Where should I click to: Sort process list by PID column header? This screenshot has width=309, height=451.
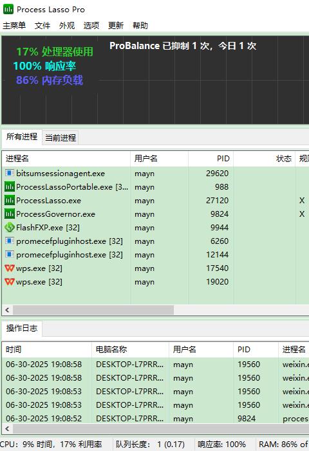(x=211, y=159)
